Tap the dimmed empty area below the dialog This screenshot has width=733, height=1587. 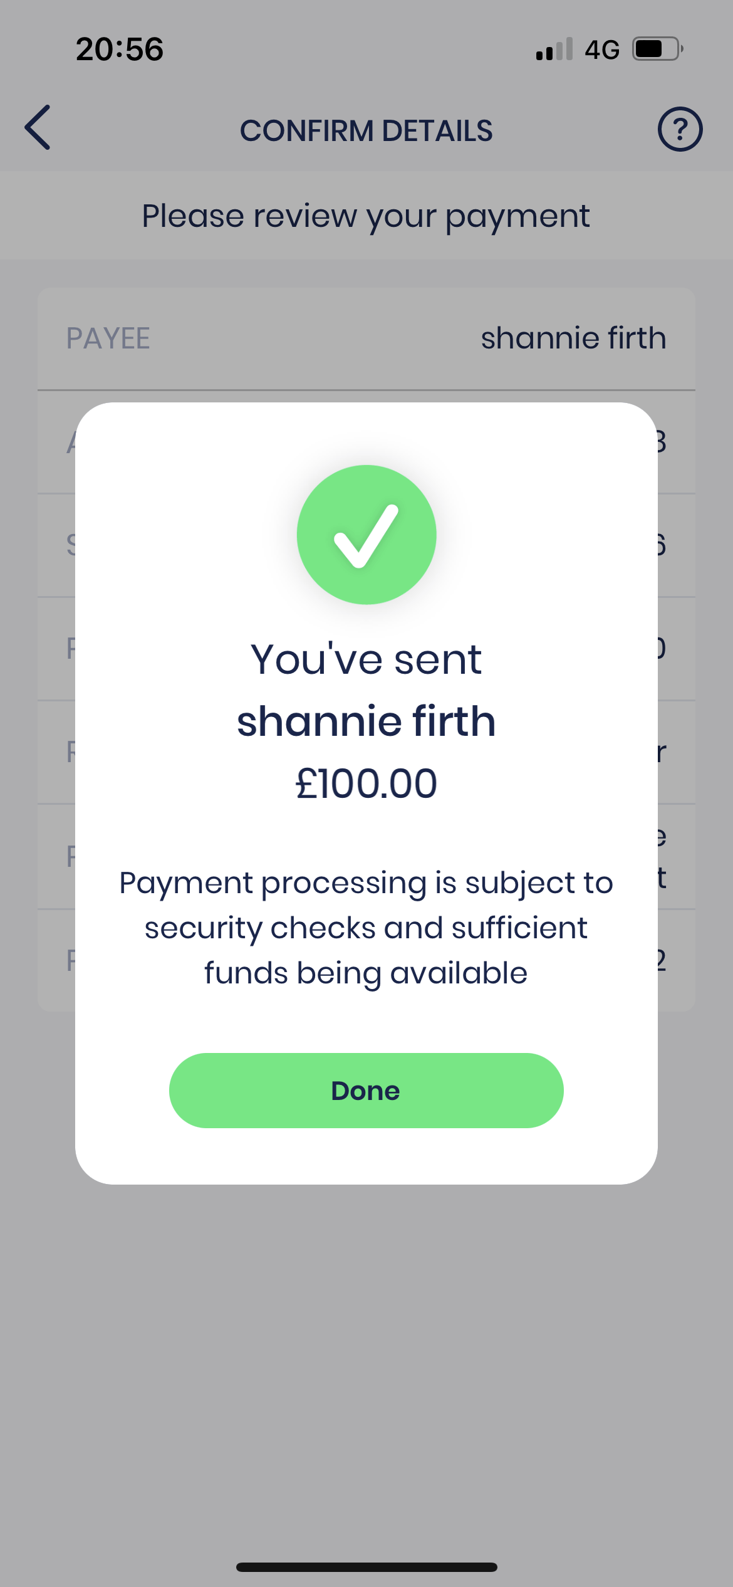tap(366, 1348)
